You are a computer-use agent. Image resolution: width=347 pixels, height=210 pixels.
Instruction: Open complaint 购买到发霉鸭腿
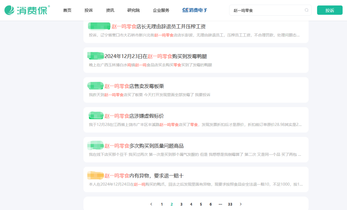(x=156, y=56)
